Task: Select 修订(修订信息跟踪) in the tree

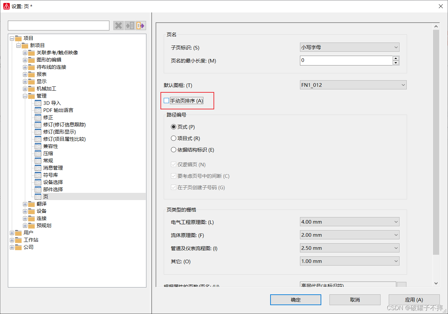Action: (x=65, y=125)
